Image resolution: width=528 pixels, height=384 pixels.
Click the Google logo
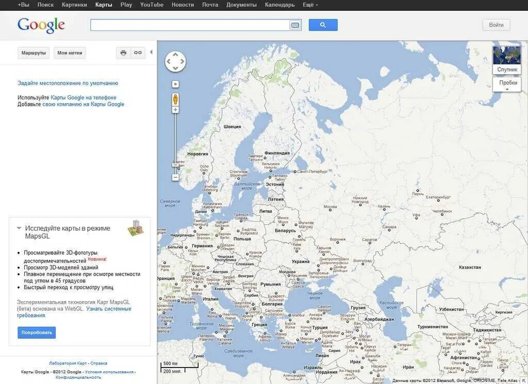(x=41, y=25)
